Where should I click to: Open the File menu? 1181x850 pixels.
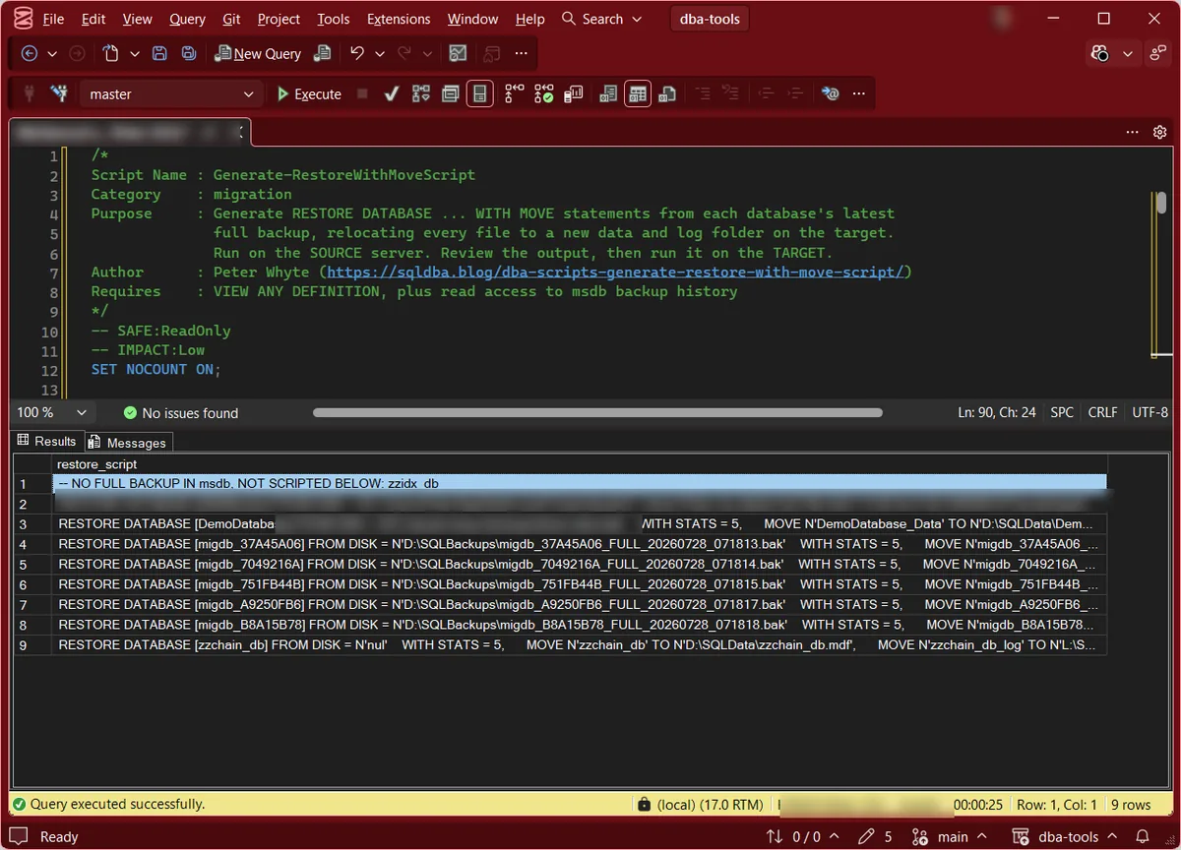point(53,19)
